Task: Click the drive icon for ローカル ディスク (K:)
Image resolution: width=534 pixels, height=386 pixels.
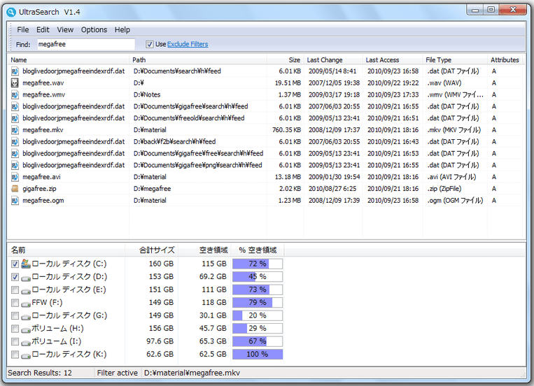Action: click(x=26, y=355)
